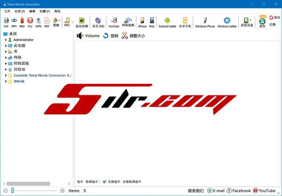282x196 pixels.
Task: Select the 此电脑 label in tree
Action: pos(19,46)
